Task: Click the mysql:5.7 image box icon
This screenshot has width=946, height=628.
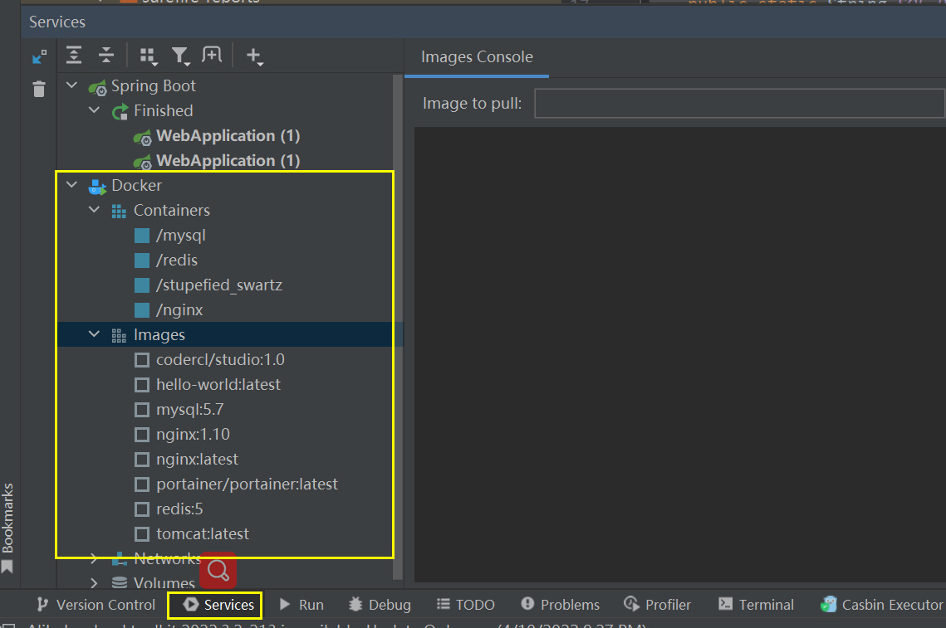Action: (x=142, y=410)
